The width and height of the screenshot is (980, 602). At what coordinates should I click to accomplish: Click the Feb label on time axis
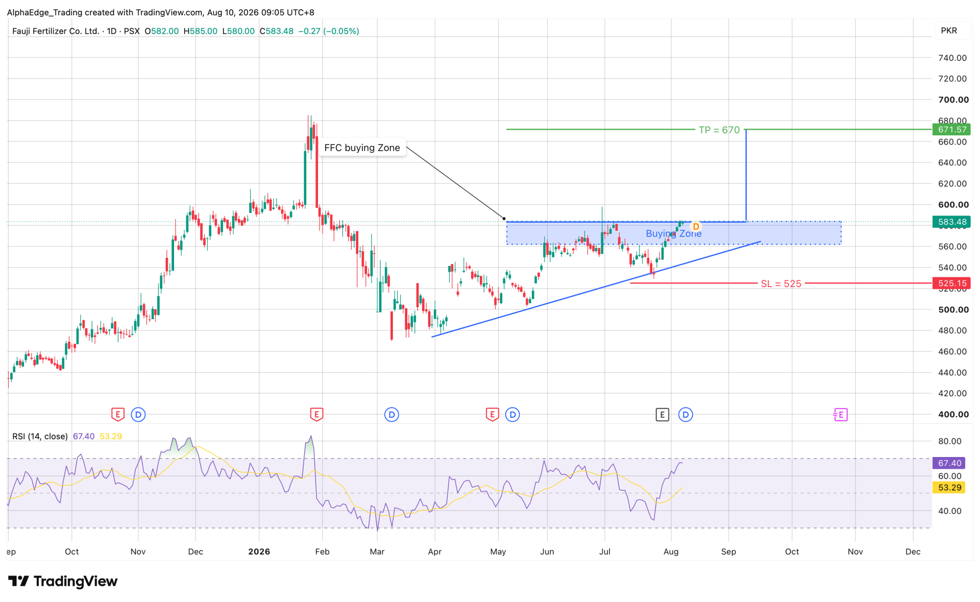tap(323, 551)
